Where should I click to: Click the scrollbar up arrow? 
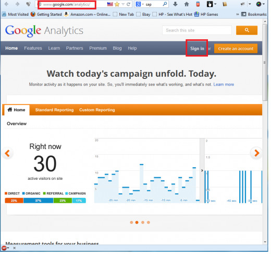(265, 21)
